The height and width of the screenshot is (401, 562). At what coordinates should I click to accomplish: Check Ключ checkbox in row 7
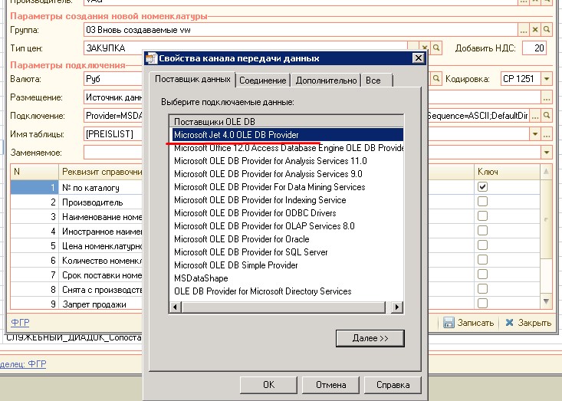(482, 274)
